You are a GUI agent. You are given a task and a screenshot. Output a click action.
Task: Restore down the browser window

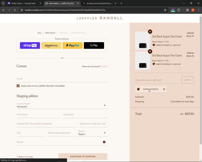tap(191, 3)
